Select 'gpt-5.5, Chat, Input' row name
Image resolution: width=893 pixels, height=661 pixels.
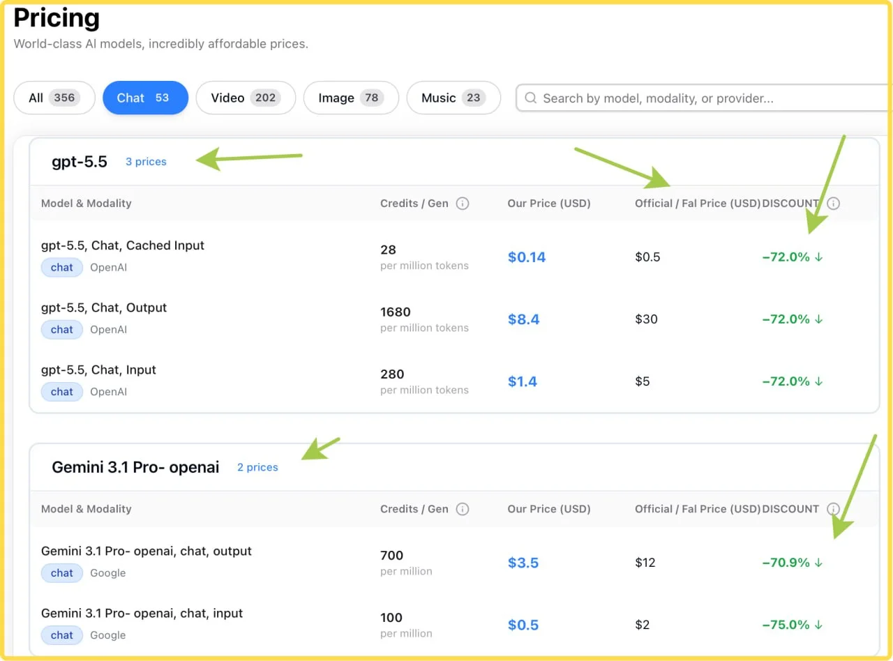[98, 370]
